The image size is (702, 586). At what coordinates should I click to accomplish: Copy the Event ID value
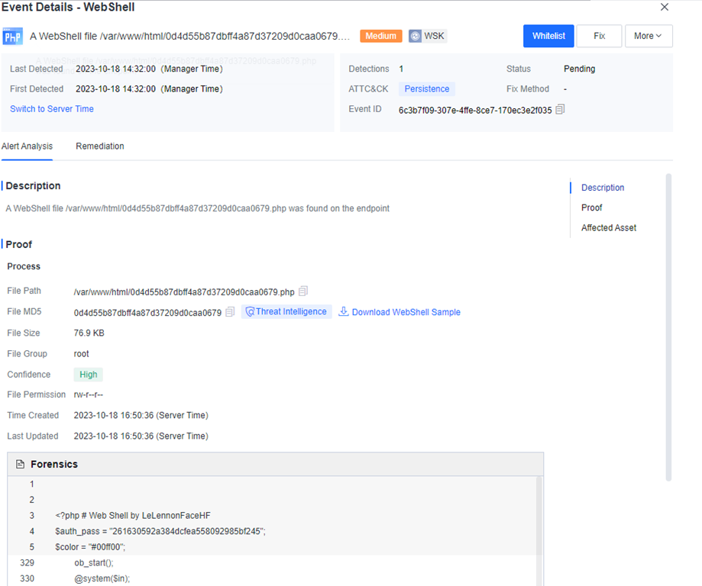click(x=560, y=110)
